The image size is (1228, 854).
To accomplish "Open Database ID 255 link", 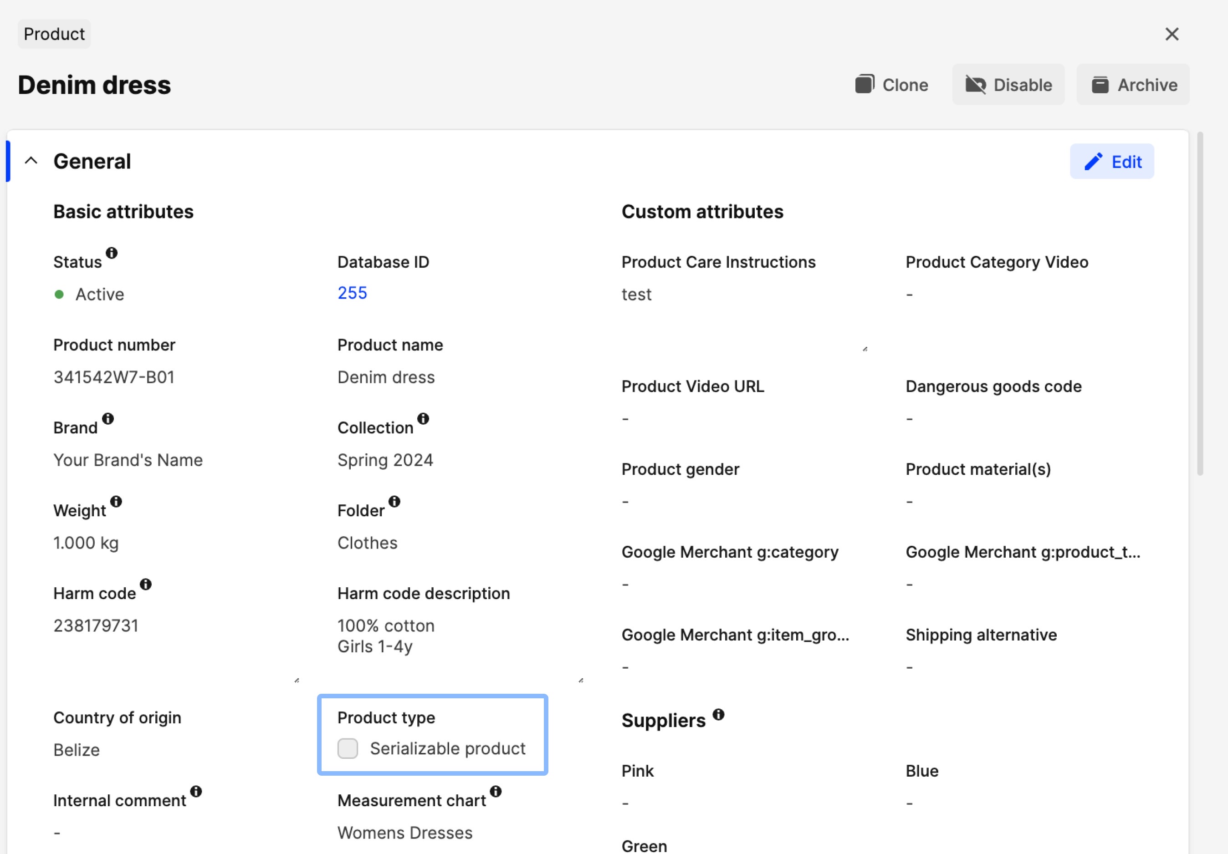I will coord(352,293).
